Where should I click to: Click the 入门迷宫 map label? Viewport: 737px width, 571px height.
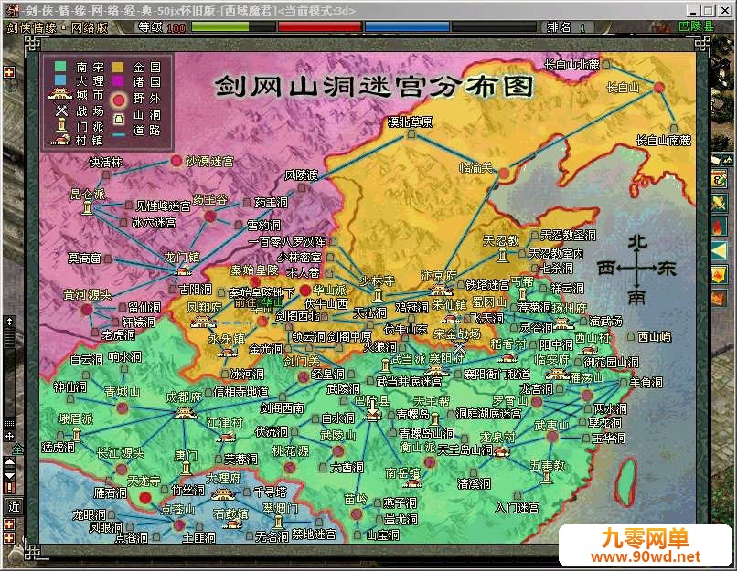pos(518,508)
